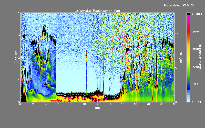Image resolution: width=205 pixels, height=128 pixels.
Task: Click the "10:" hour tick label
Action: coord(85,104)
